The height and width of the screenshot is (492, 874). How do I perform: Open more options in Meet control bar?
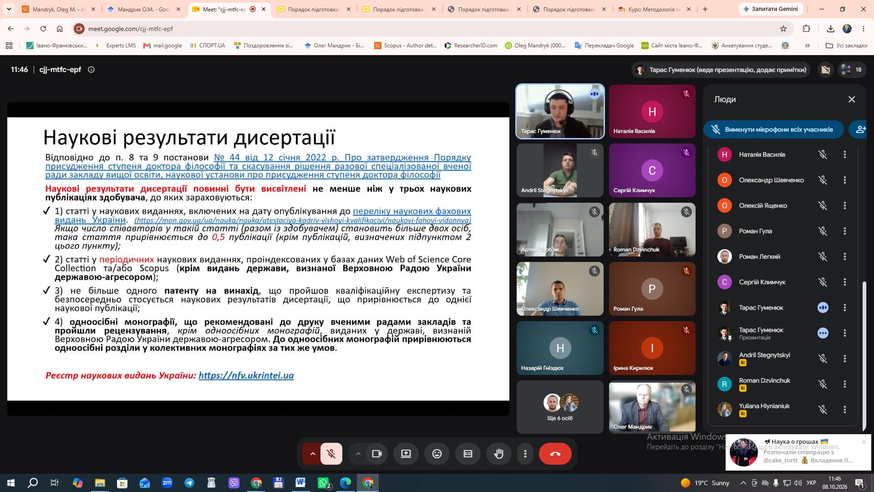[525, 454]
